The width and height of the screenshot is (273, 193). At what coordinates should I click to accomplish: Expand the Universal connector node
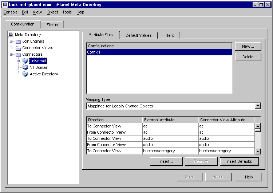click(18, 61)
